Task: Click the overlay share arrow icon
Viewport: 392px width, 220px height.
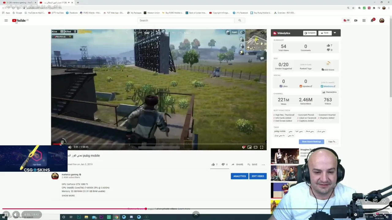Action: pyautogui.click(x=384, y=201)
